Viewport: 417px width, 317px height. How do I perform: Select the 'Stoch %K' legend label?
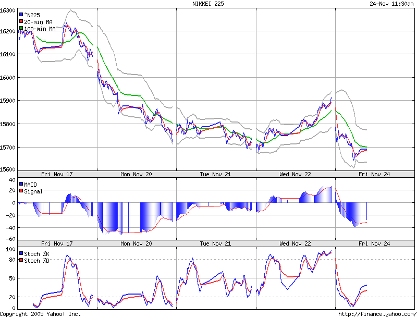coord(36,254)
